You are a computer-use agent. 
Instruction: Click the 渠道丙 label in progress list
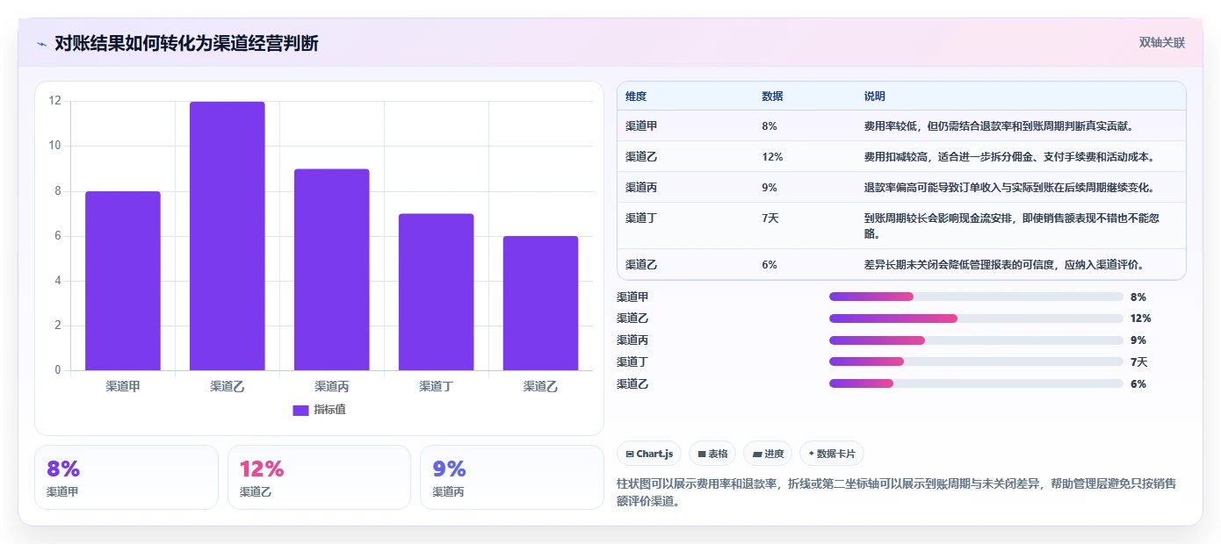[632, 340]
